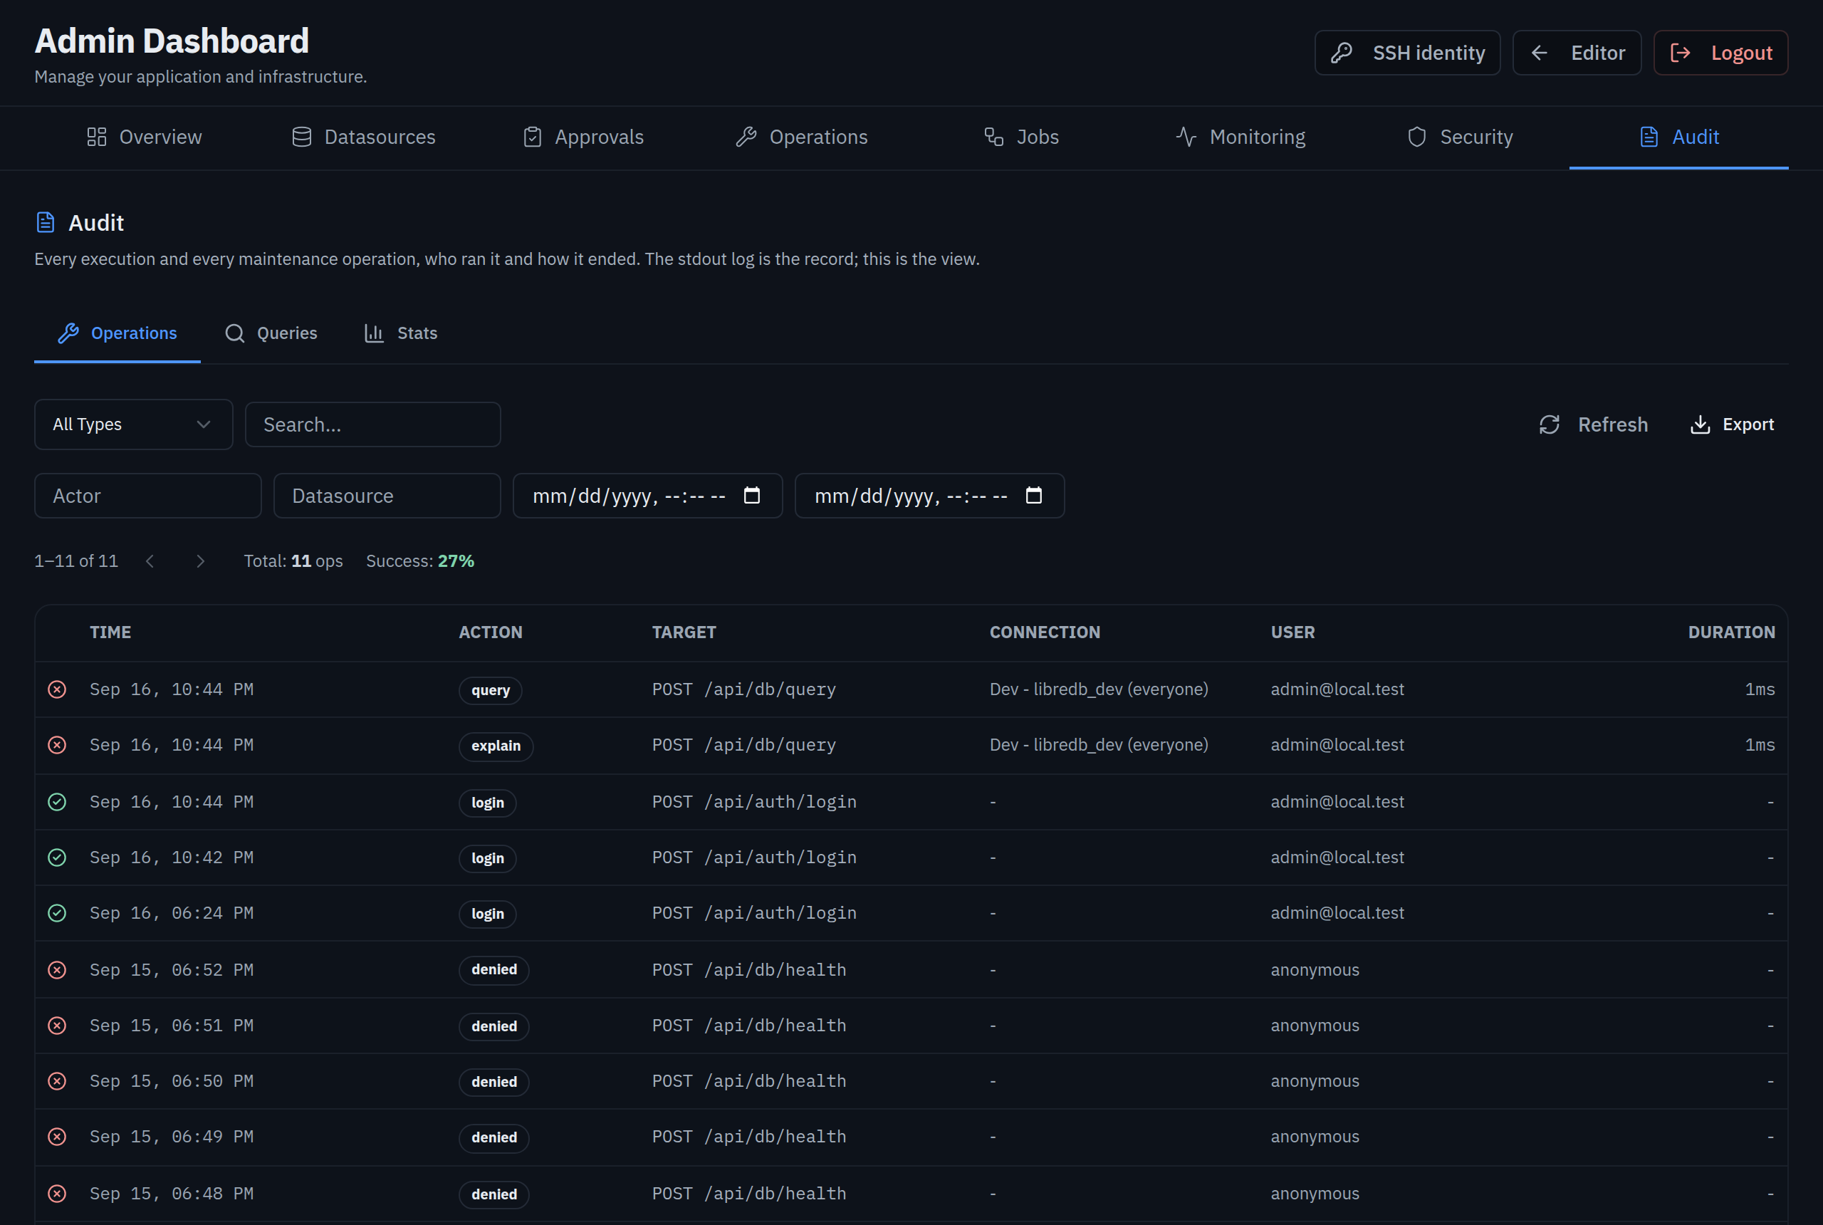This screenshot has height=1225, width=1823.
Task: Select the Audit tab
Action: click(1679, 137)
